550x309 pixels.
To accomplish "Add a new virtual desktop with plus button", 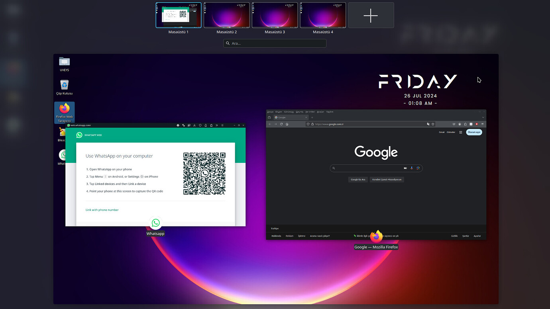I will click(371, 15).
